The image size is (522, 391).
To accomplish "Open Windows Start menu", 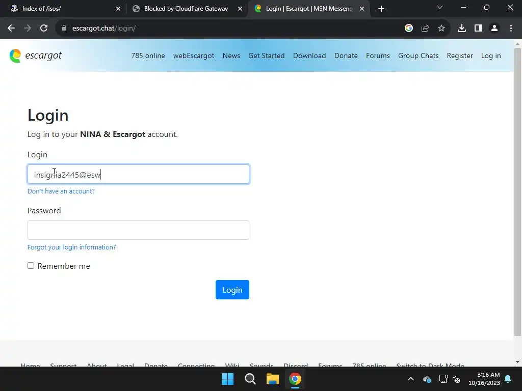I will click(228, 379).
